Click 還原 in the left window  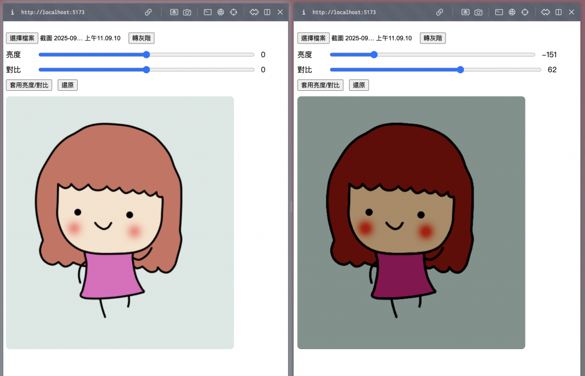tap(67, 85)
